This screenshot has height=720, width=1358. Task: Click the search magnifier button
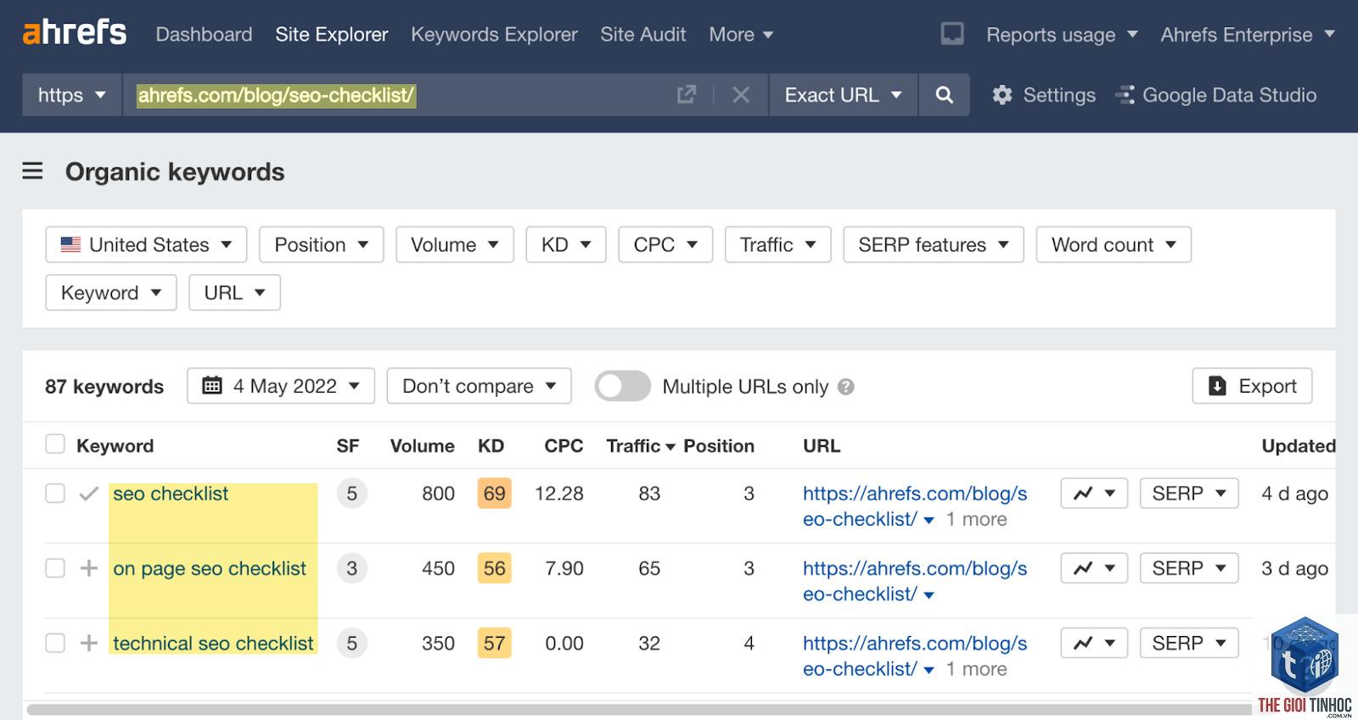(x=944, y=94)
